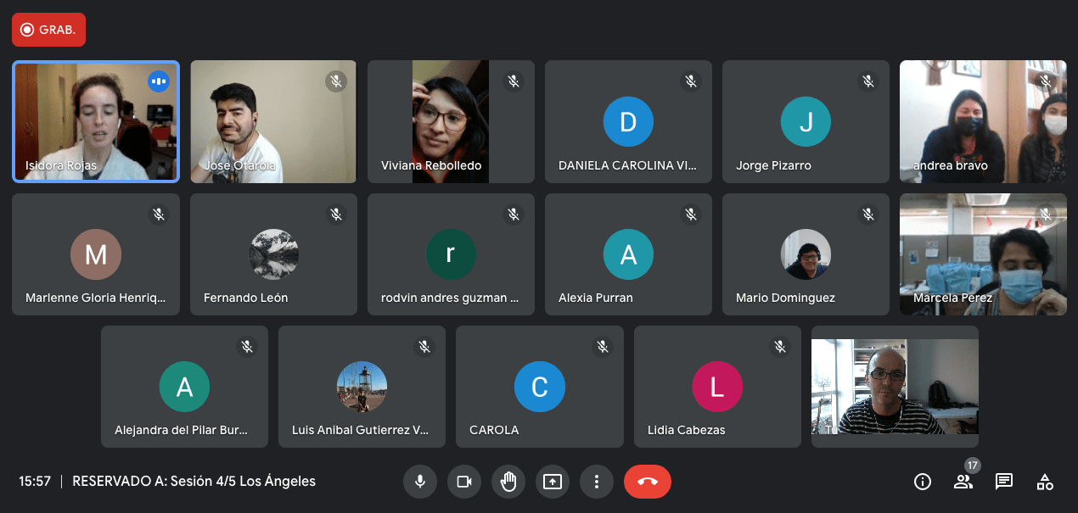
Task: Open more options three-dot menu
Action: pos(597,482)
